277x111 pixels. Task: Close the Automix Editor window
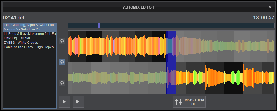[270, 7]
